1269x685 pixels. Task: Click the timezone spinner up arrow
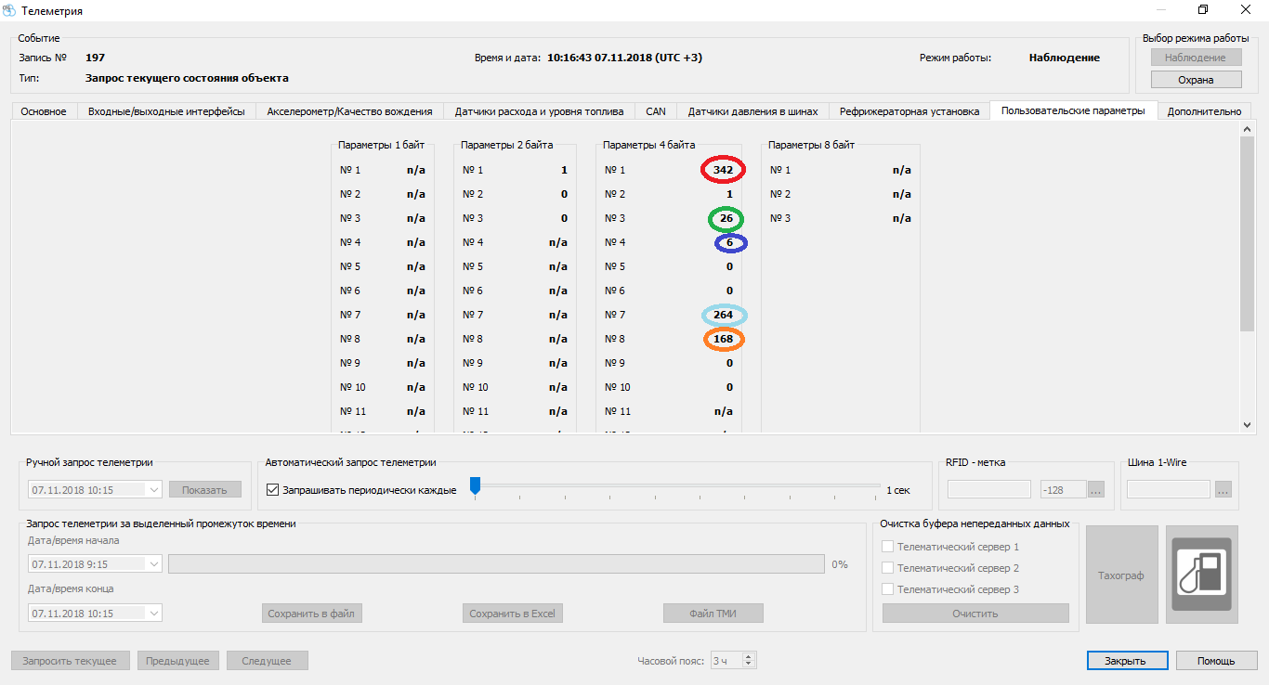coord(749,657)
